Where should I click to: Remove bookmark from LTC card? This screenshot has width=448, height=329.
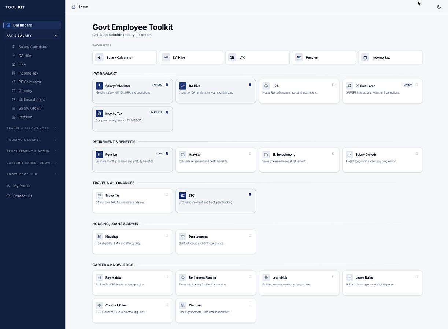[250, 194]
